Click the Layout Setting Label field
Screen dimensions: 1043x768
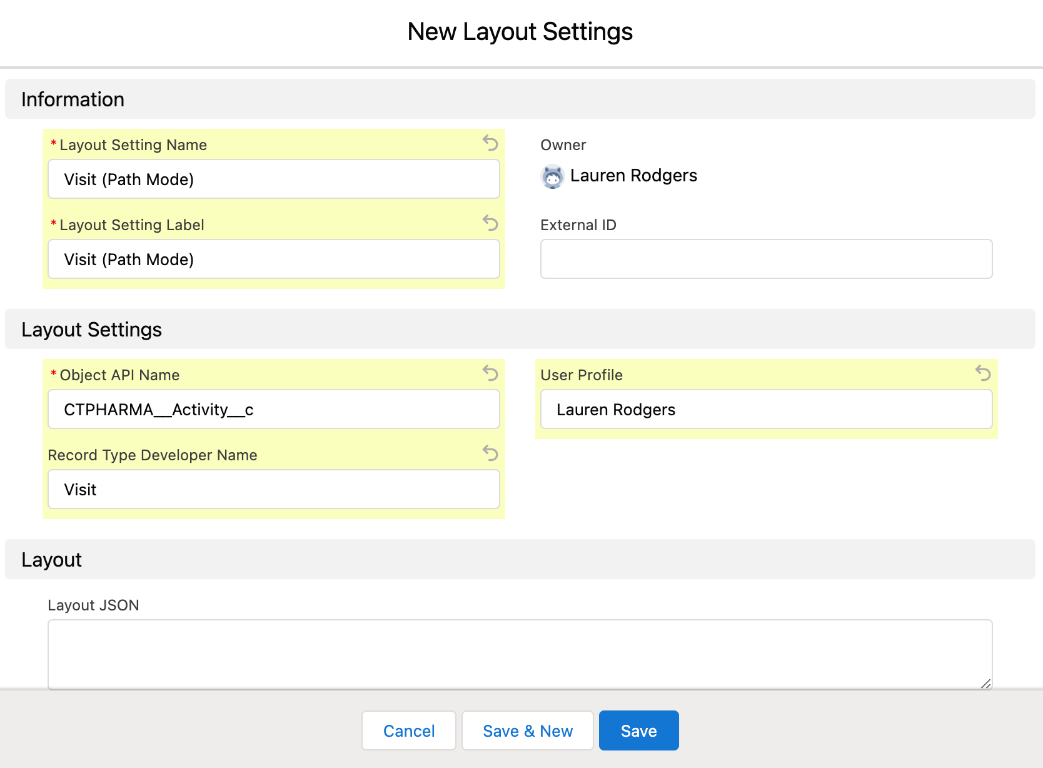pos(273,259)
